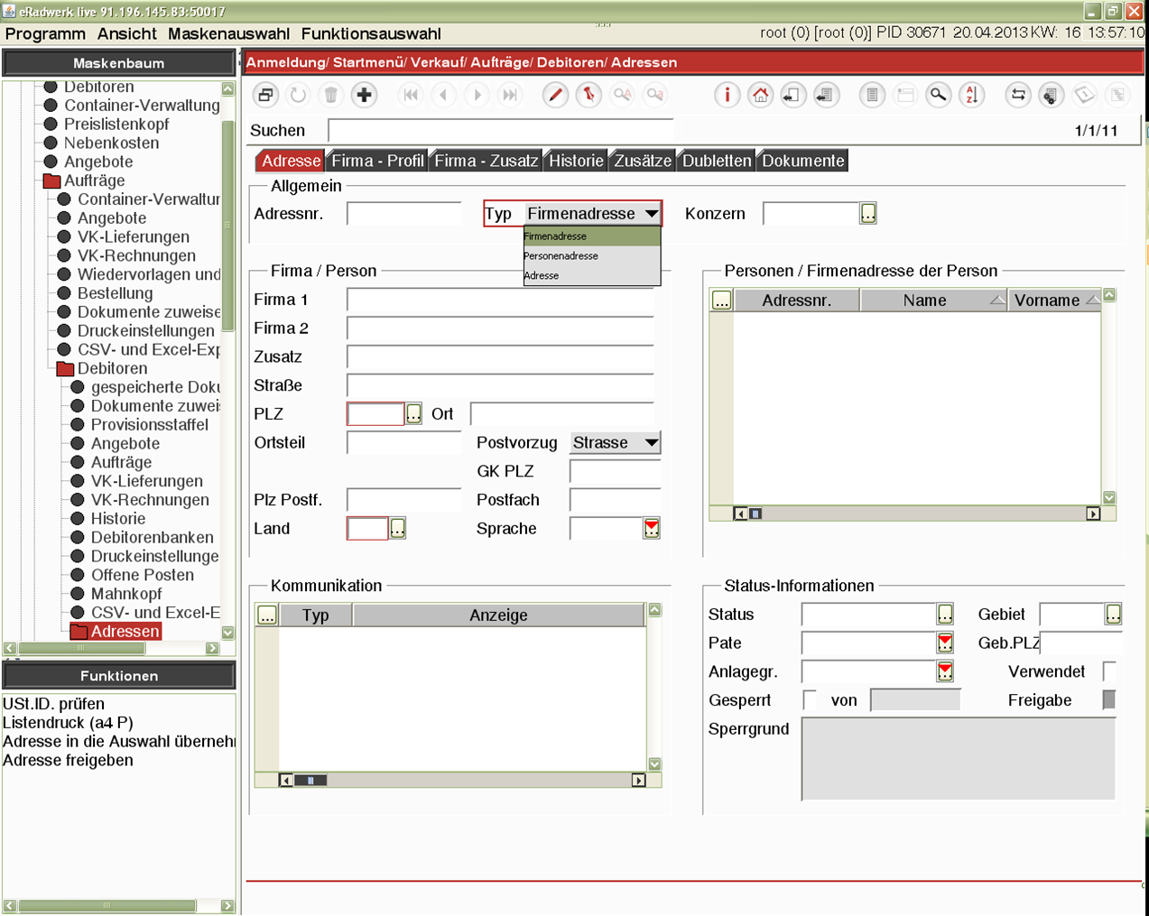Open the Sprache dropdown arrow
1149x916 pixels.
click(x=652, y=529)
